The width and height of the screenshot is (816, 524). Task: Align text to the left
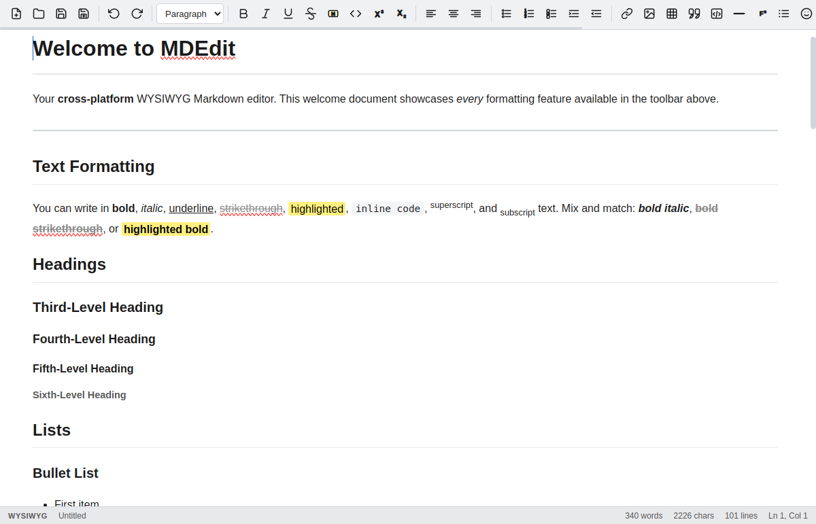[x=431, y=14]
